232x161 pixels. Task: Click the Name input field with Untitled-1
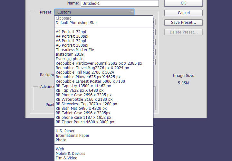click(120, 3)
